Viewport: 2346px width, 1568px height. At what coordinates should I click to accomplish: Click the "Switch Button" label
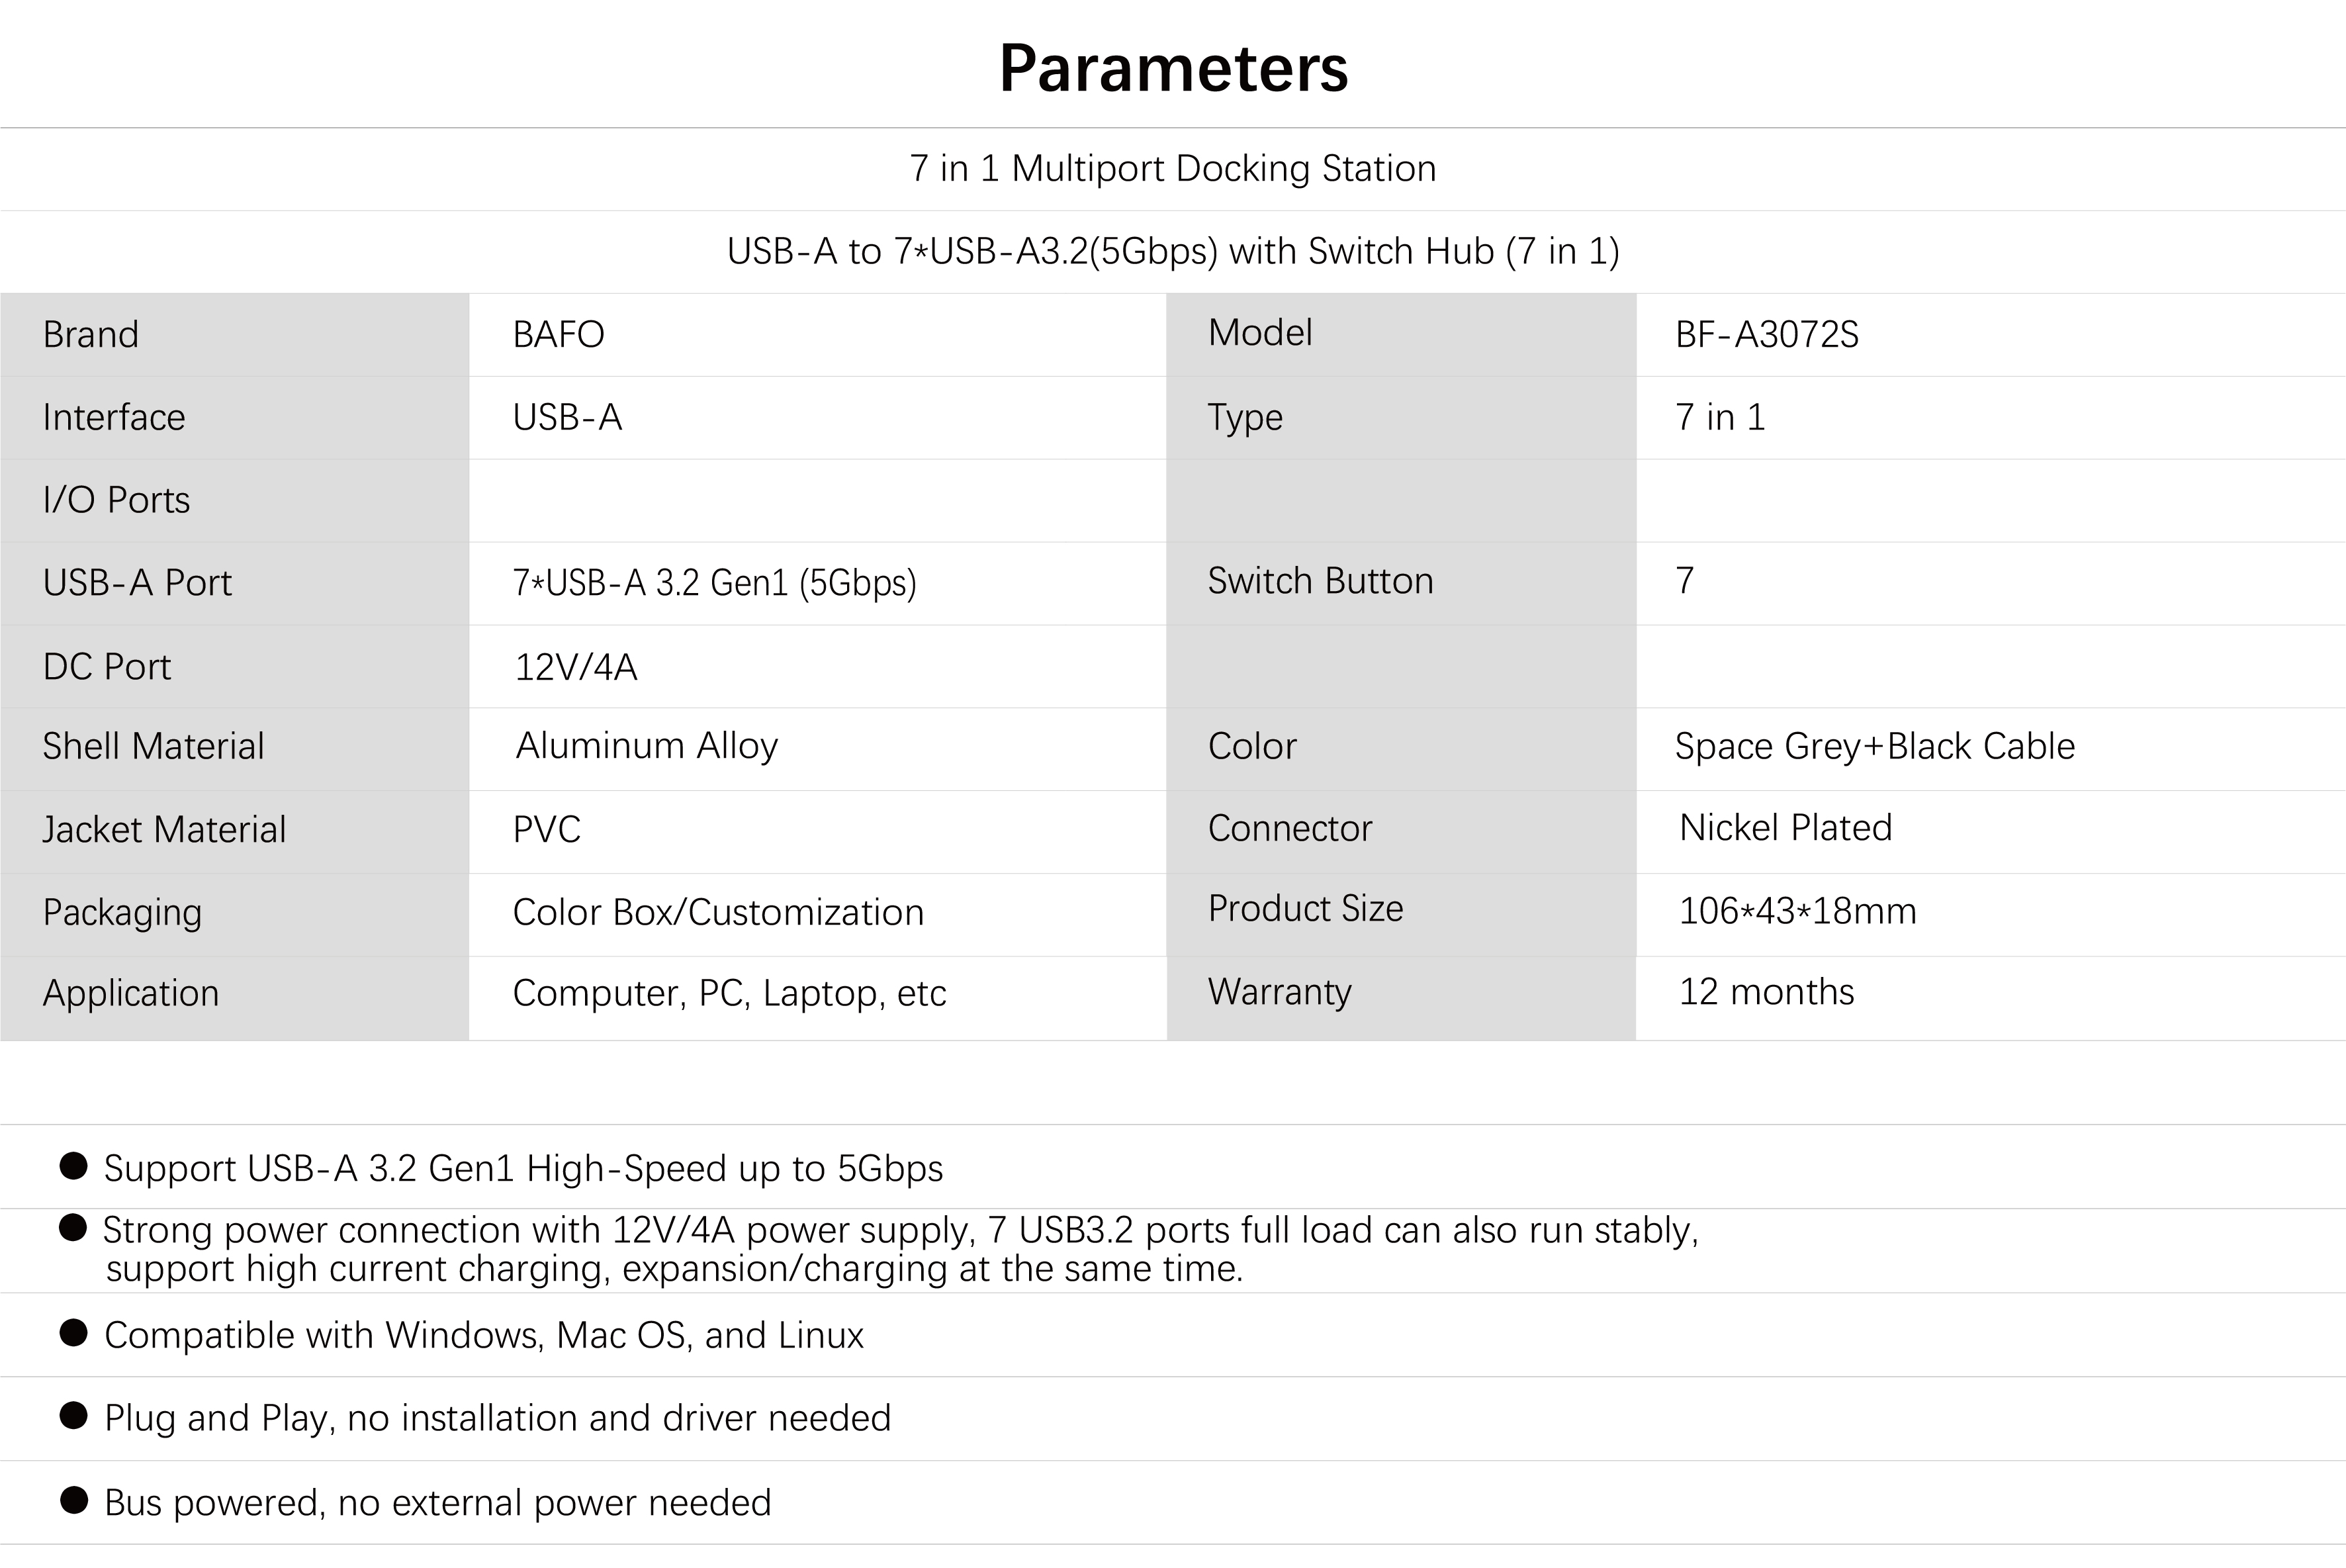pos(1320,581)
